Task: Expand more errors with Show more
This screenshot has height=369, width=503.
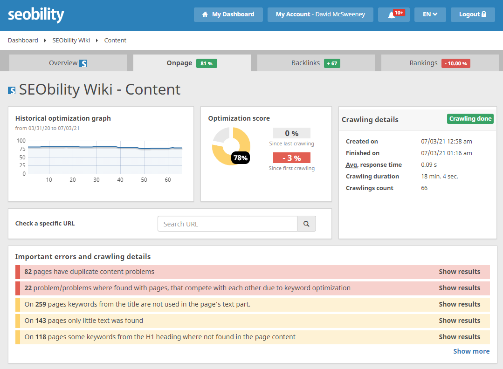Action: [x=471, y=351]
